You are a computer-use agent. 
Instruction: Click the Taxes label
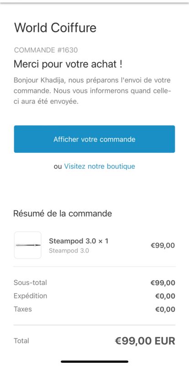[23, 309]
